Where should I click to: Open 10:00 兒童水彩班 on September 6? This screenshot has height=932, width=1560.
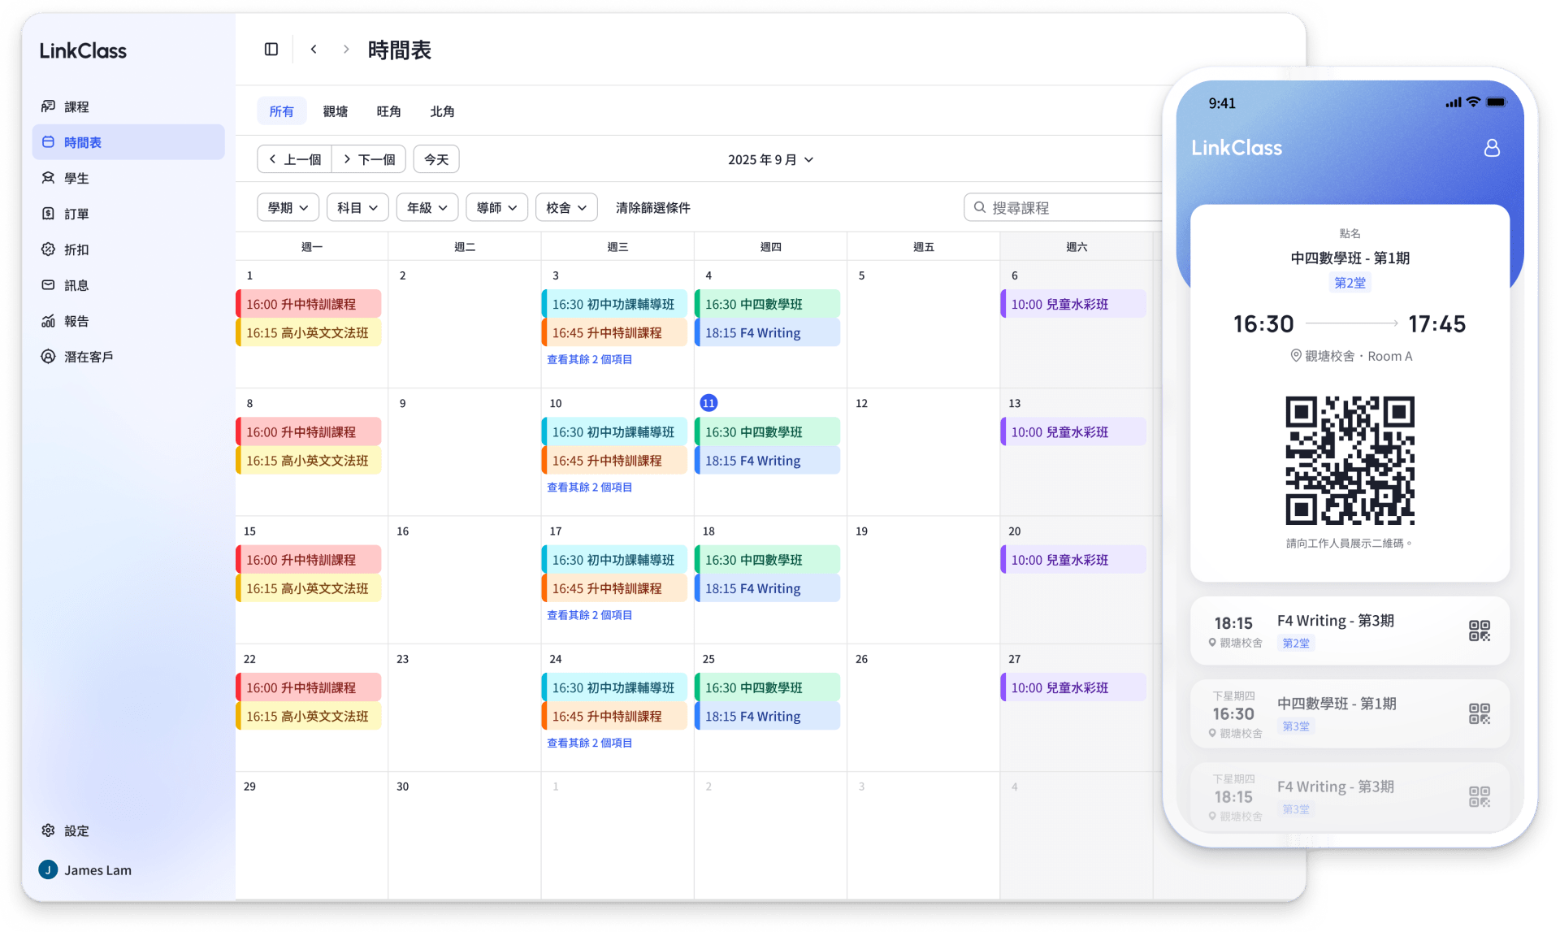1073,304
